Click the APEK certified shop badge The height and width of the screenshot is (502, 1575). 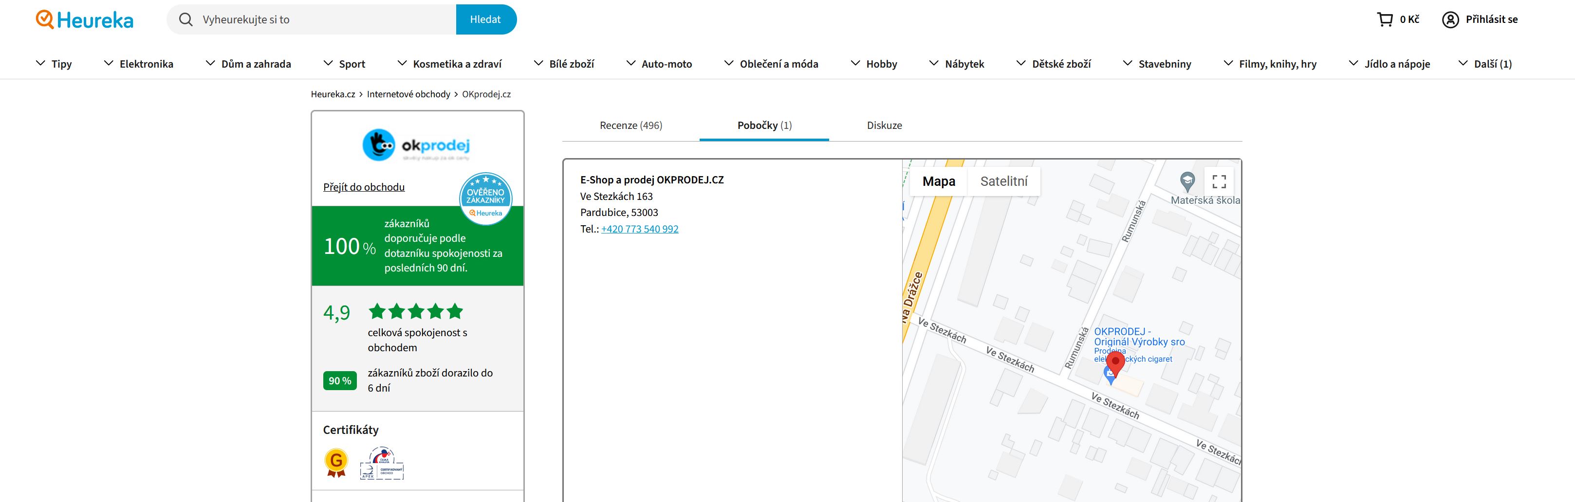pyautogui.click(x=382, y=463)
